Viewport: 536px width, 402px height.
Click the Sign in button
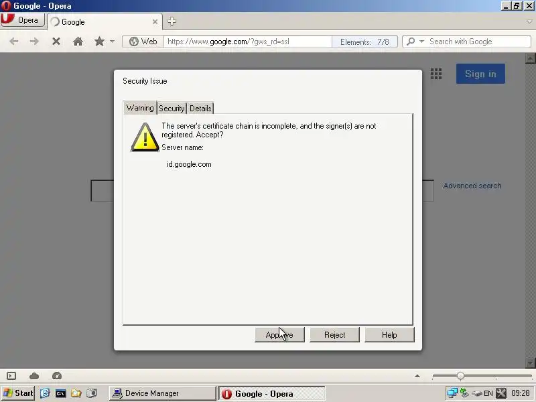pyautogui.click(x=480, y=74)
